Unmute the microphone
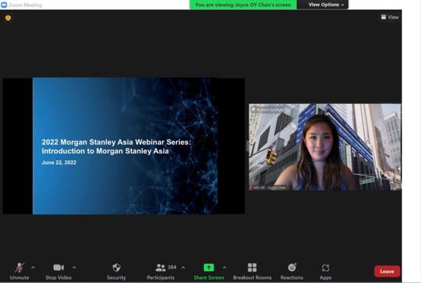421x283 pixels. click(x=19, y=271)
